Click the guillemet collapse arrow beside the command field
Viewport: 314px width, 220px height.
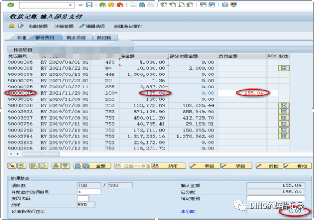click(80, 5)
